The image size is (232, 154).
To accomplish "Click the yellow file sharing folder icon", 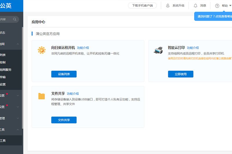I will 41,96.
